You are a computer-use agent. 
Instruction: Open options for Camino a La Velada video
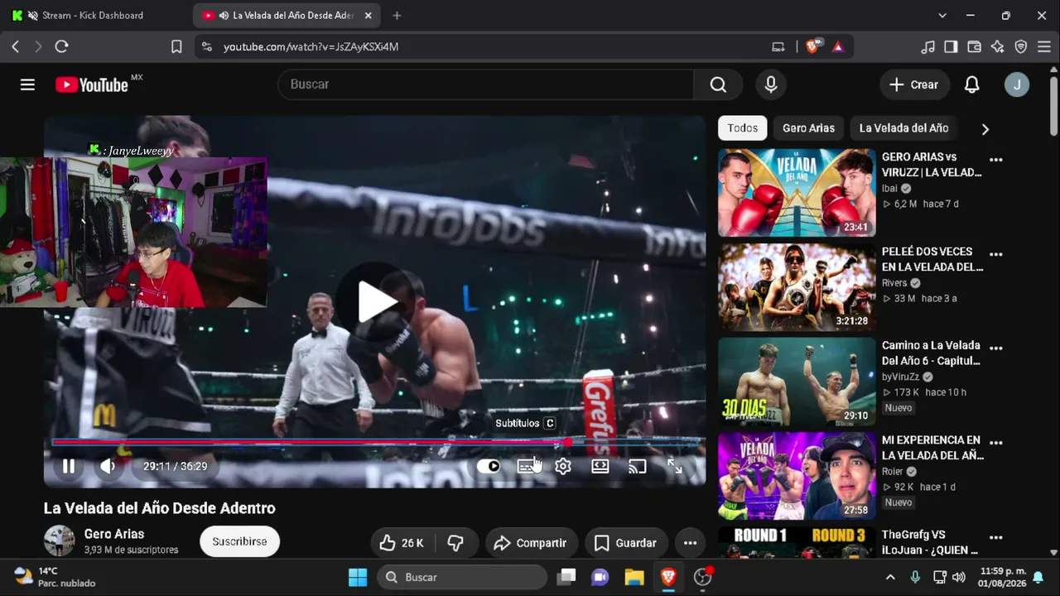[x=996, y=349]
